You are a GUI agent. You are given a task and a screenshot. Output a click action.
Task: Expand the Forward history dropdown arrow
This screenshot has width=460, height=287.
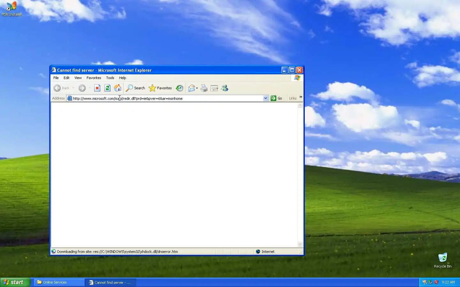[89, 88]
